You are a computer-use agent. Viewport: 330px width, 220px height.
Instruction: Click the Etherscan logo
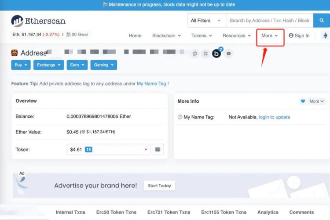[x=38, y=21]
